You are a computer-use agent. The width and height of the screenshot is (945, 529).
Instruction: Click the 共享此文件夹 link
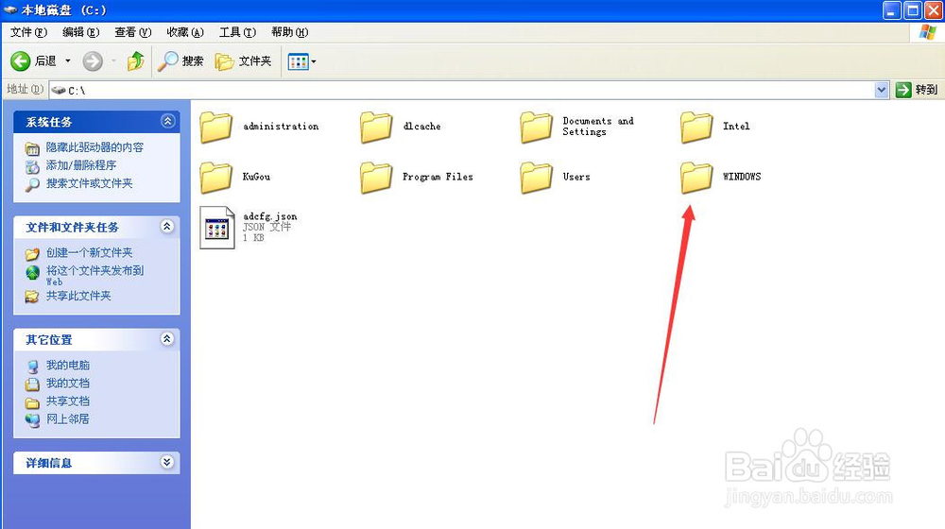point(78,296)
